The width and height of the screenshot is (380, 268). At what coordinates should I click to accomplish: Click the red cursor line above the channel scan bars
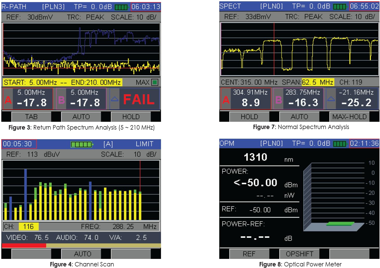pos(140,176)
